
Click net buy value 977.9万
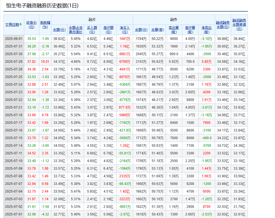point(125,107)
